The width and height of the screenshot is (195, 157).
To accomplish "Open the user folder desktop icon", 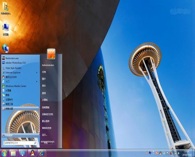I will coord(6,8).
